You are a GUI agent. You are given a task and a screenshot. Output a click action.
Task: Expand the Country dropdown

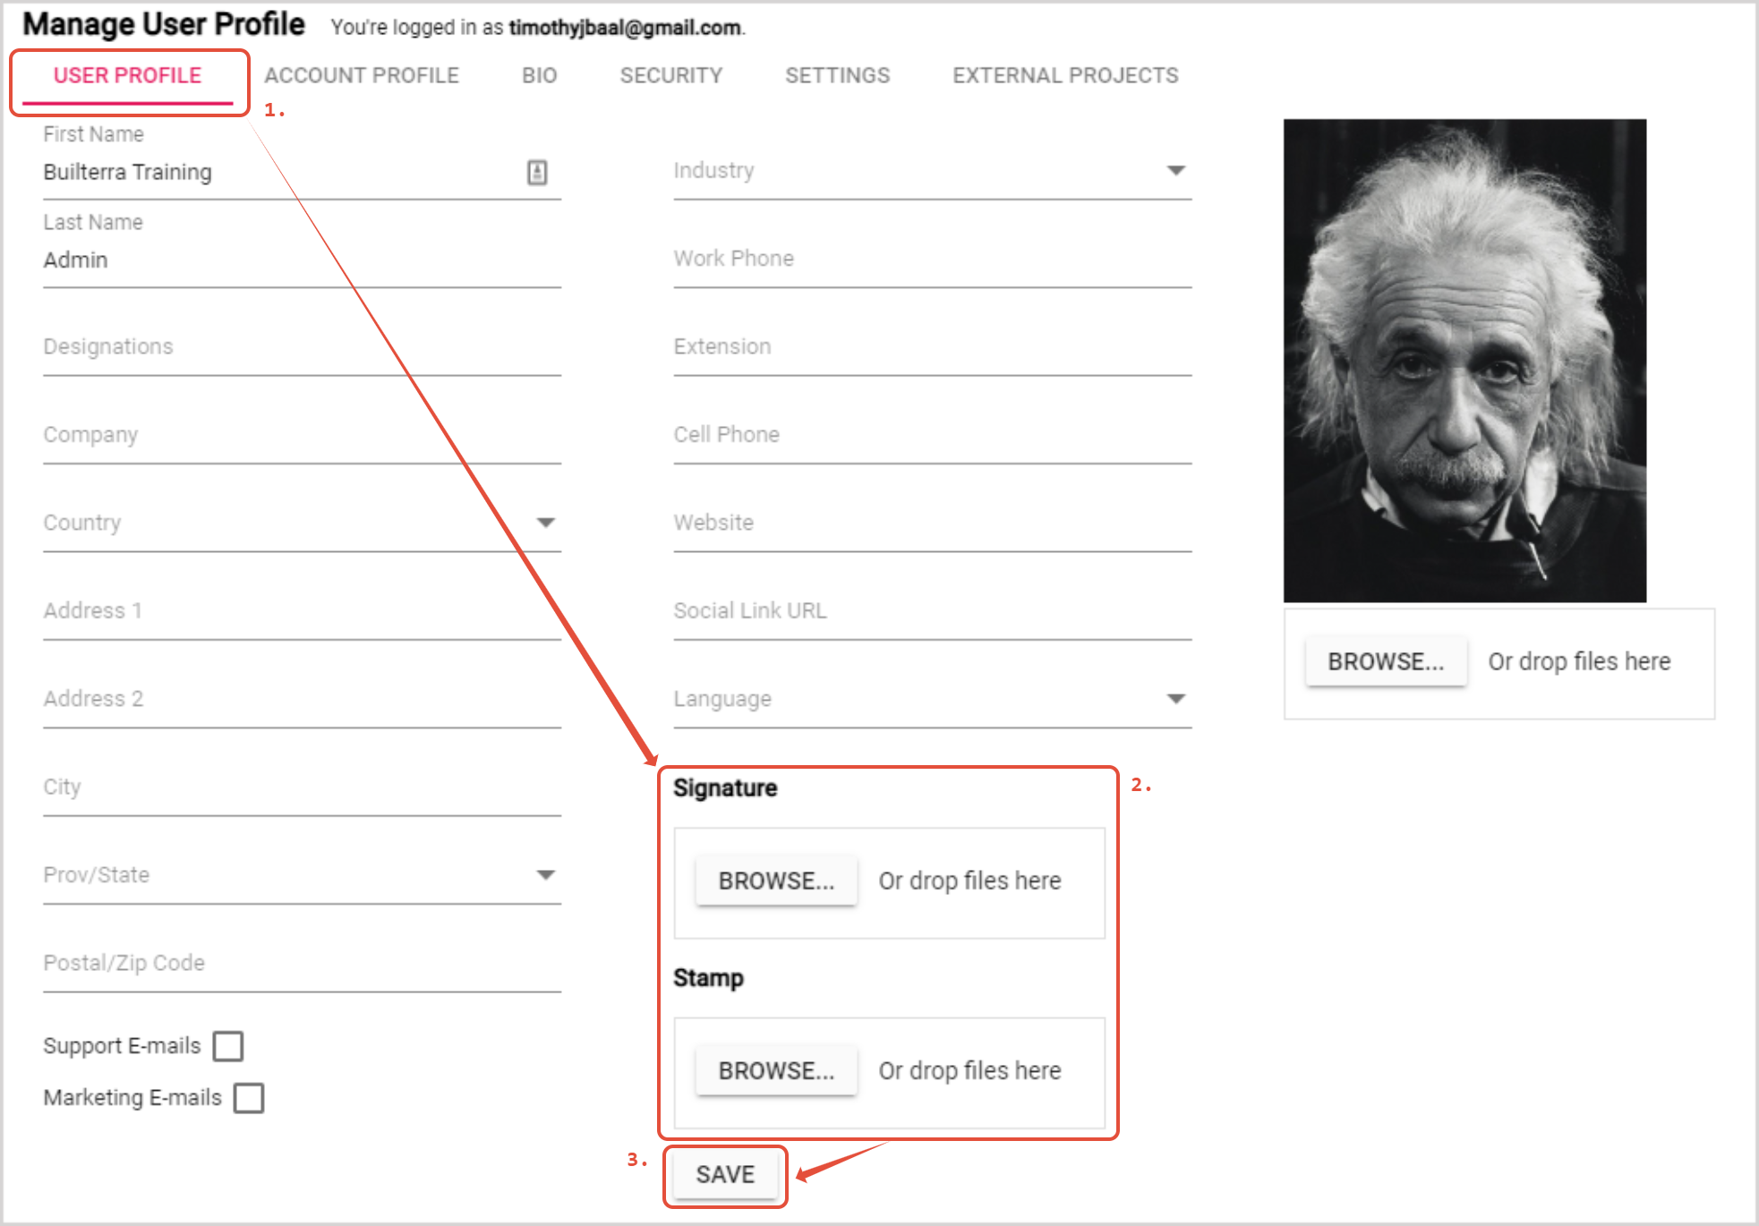tap(545, 523)
